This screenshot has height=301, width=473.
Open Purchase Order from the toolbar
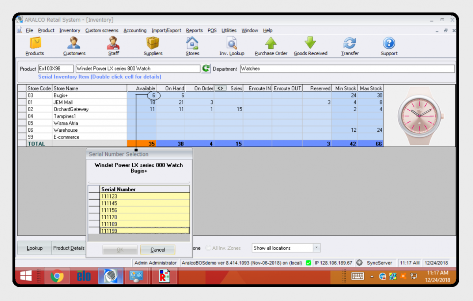pos(271,46)
